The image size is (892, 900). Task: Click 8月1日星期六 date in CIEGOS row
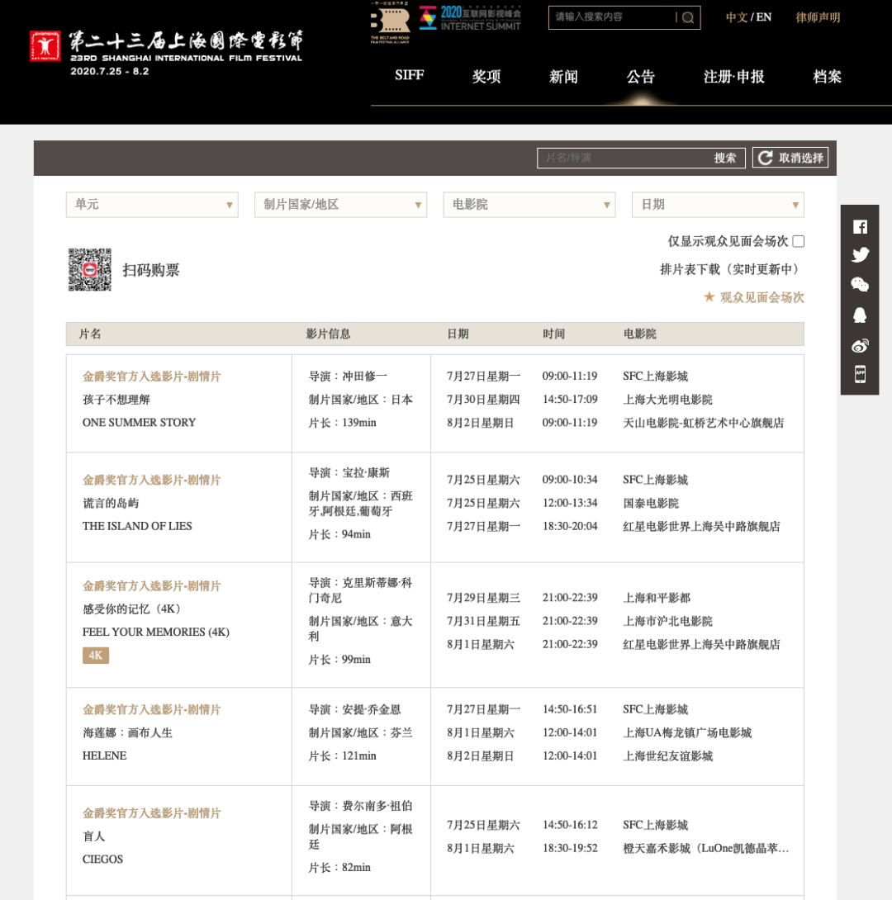481,848
